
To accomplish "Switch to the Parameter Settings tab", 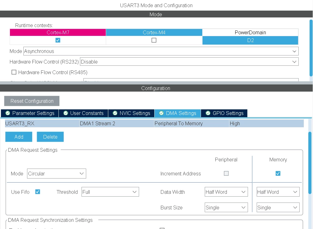I will click(x=30, y=113).
